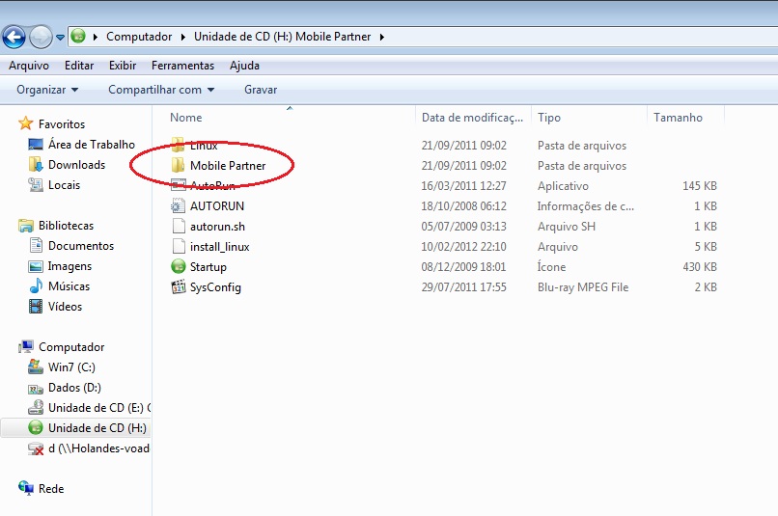Open the Editar menu
Image resolution: width=778 pixels, height=516 pixels.
pos(79,66)
